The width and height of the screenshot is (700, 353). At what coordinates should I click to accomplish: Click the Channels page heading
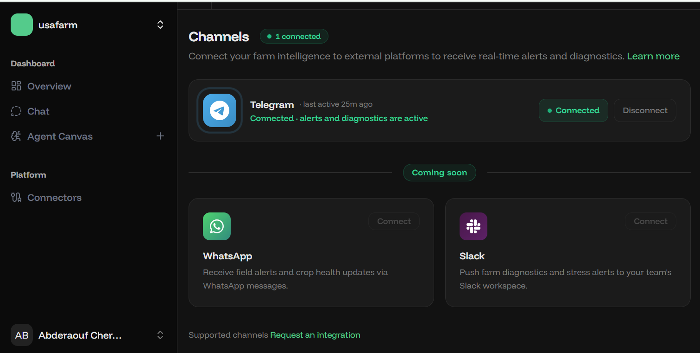click(219, 37)
